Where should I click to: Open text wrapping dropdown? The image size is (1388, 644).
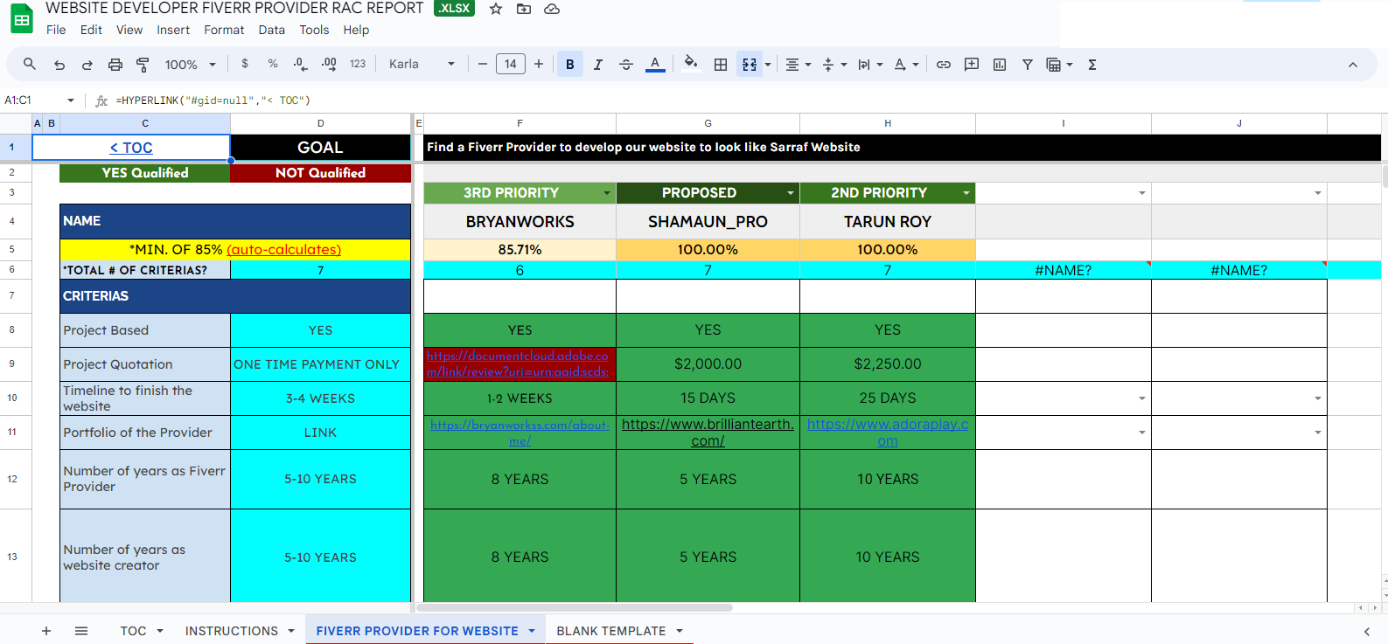pos(870,65)
